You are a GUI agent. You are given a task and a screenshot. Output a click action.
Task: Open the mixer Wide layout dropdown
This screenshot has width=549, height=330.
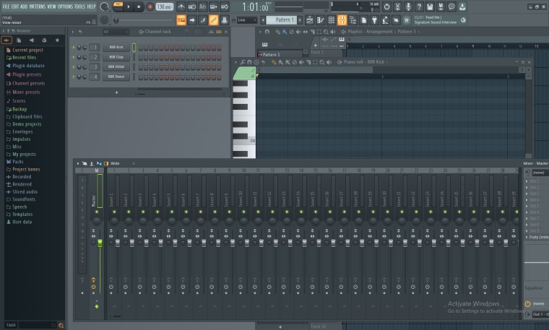coord(123,163)
